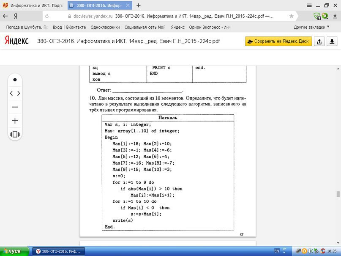Click the download arrow icon
Screen dimensions: 341x256
(x=332, y=41)
